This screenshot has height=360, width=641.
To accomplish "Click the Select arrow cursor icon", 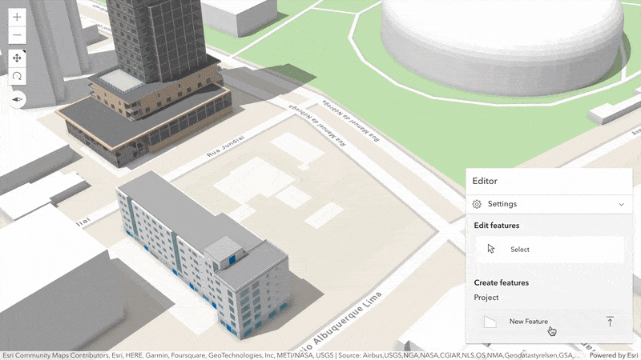I will pyautogui.click(x=491, y=249).
